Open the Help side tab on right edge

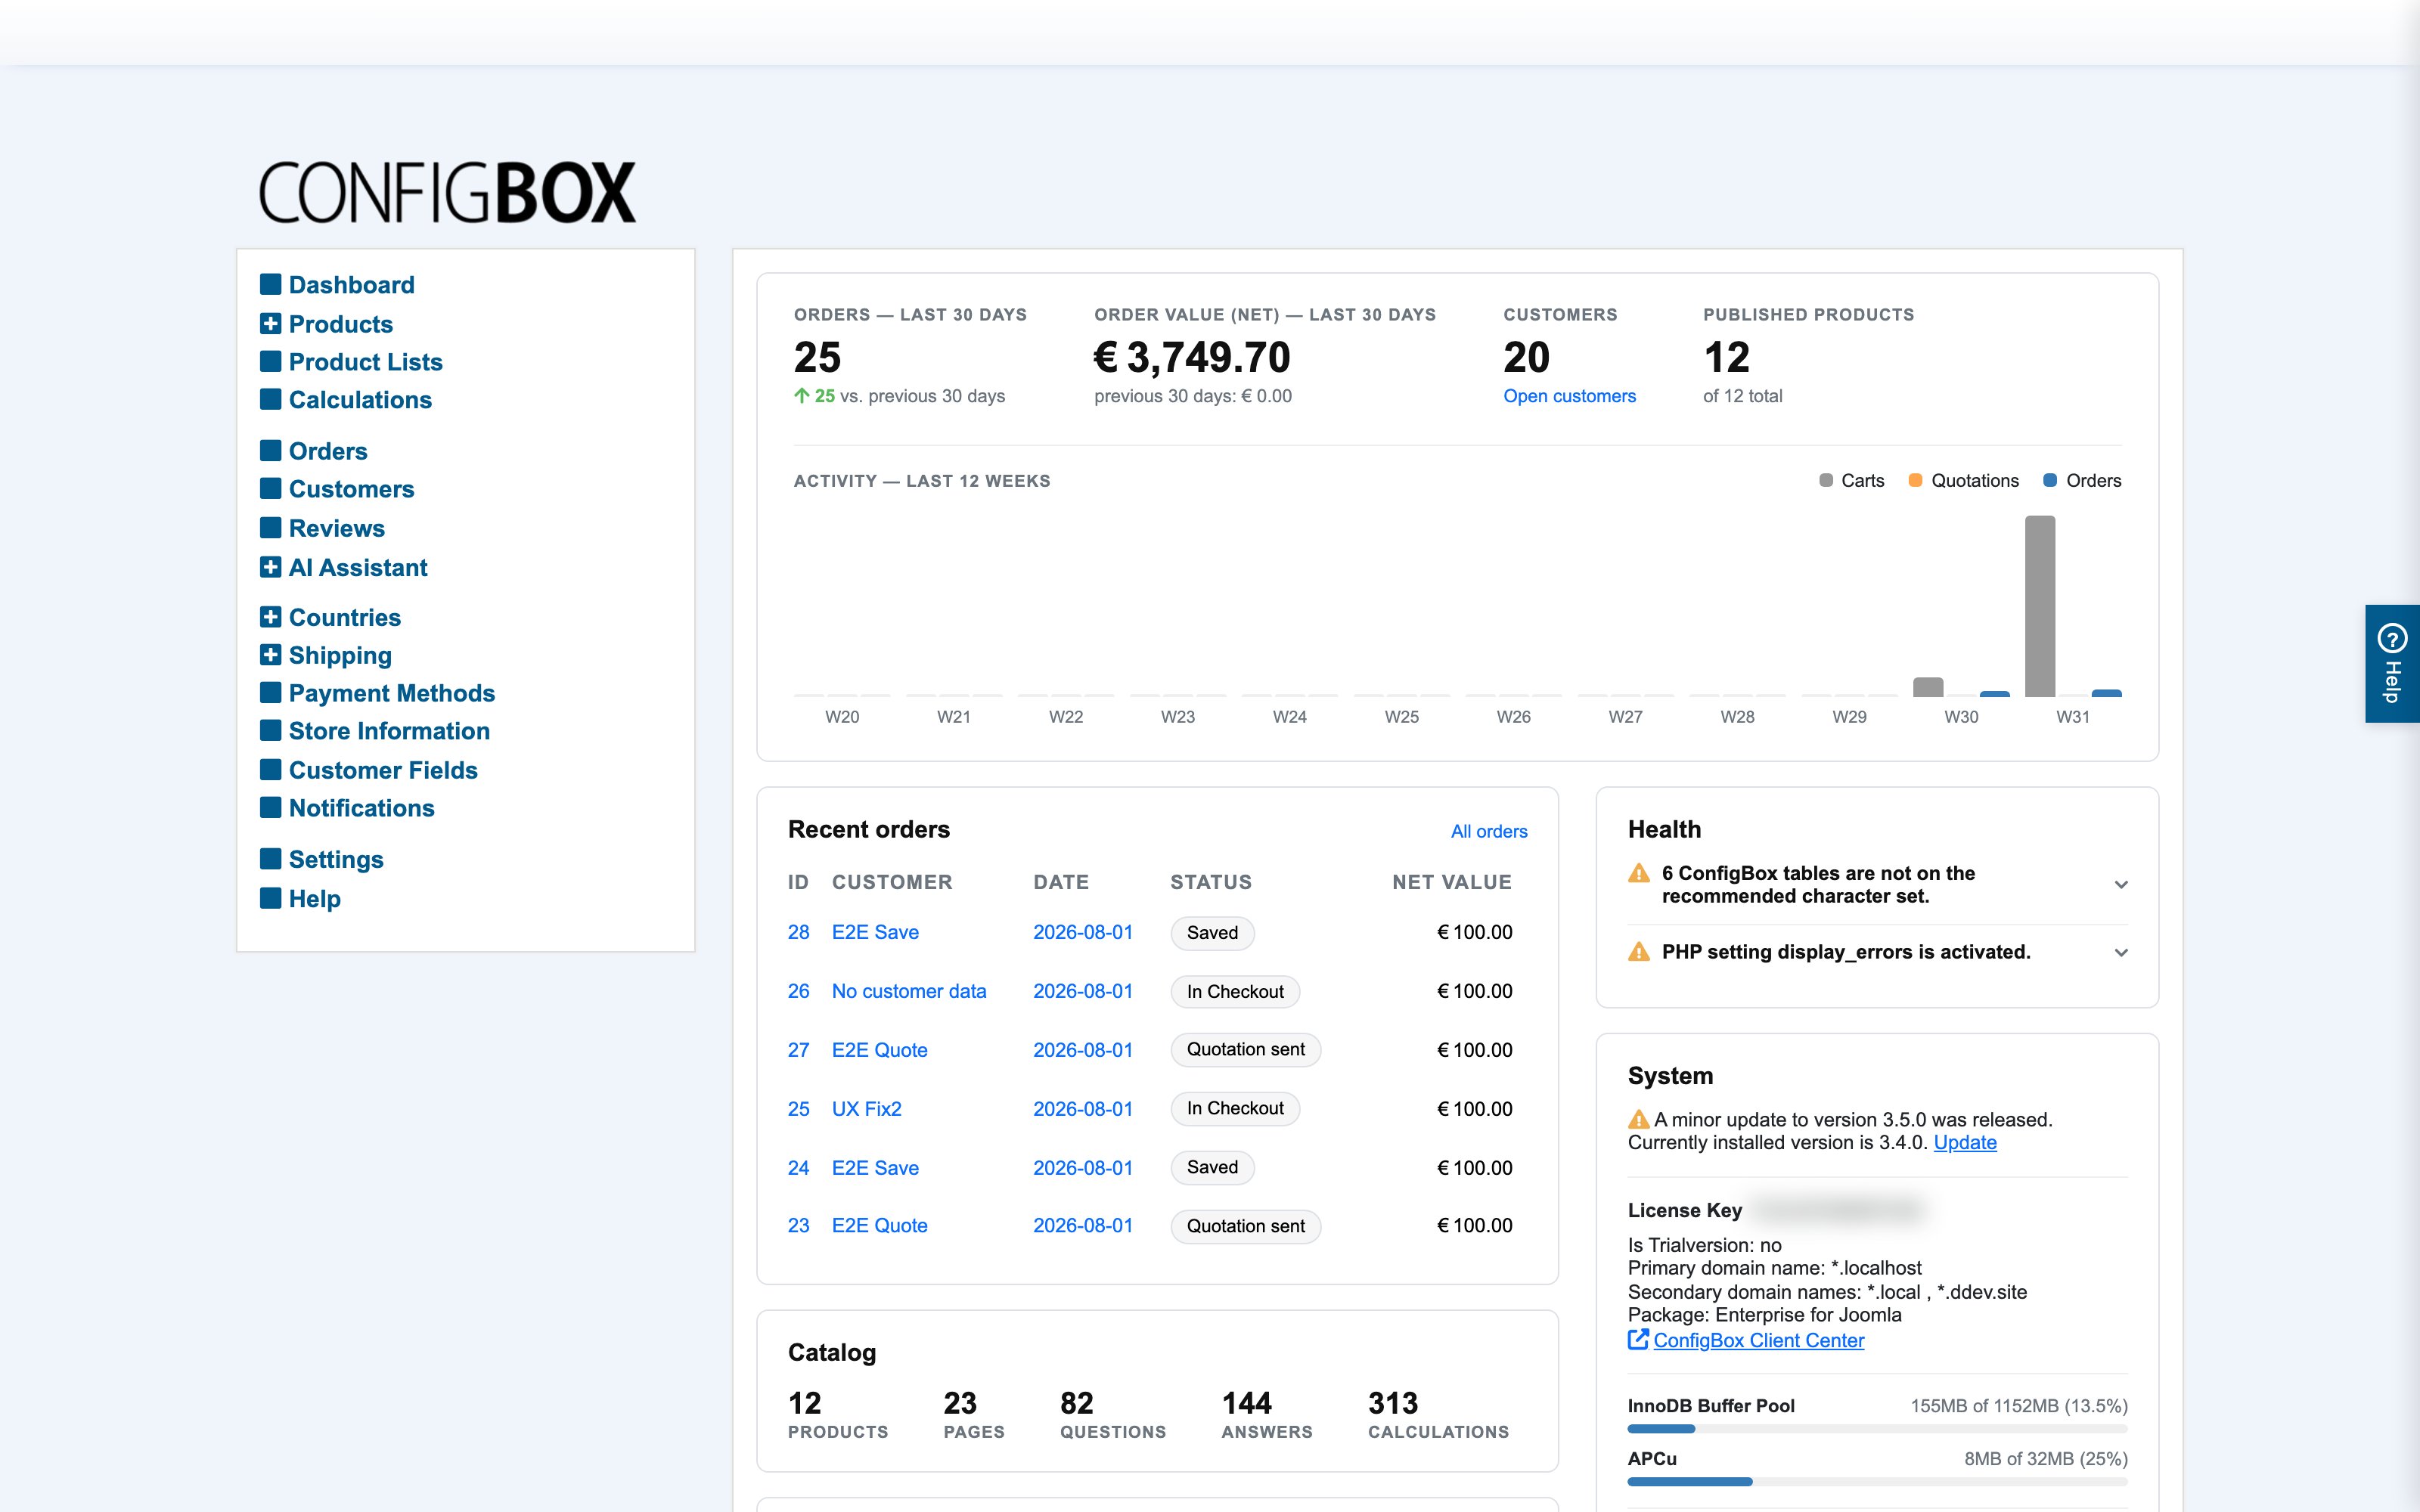tap(2392, 664)
